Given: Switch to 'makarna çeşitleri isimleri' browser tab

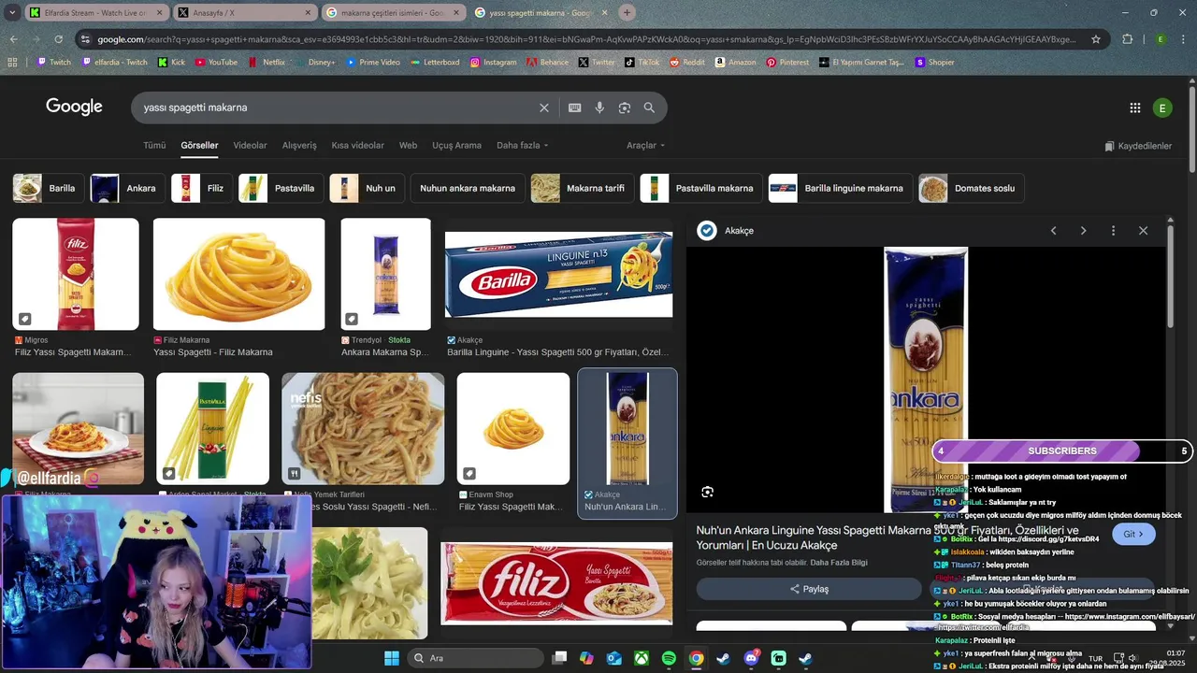Looking at the screenshot, I should click(393, 13).
